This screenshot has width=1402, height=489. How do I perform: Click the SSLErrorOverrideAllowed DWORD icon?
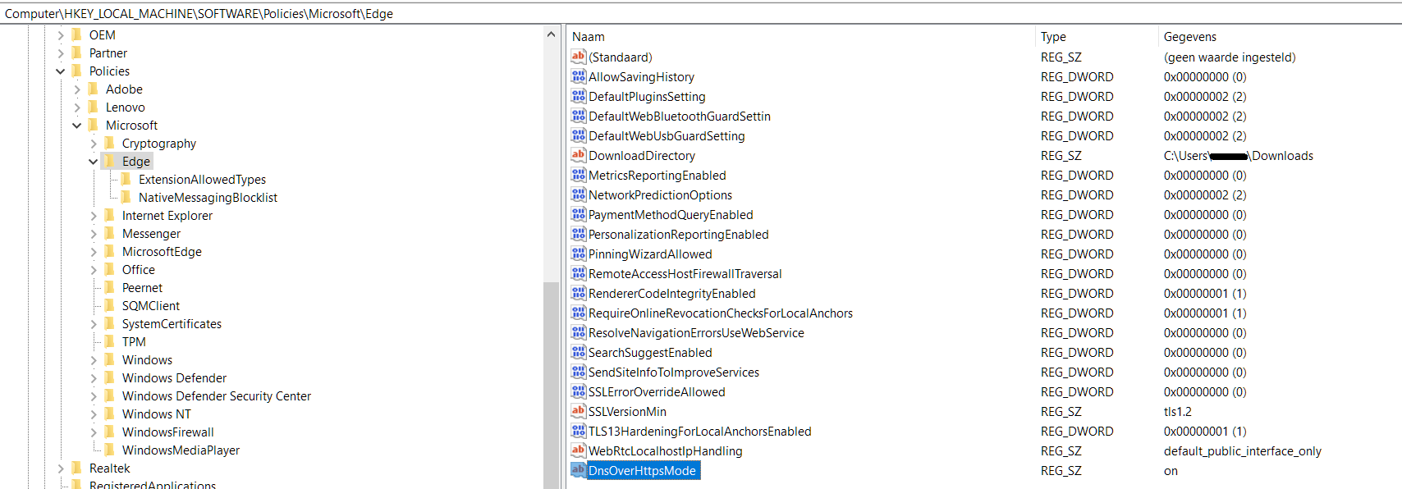pos(579,391)
